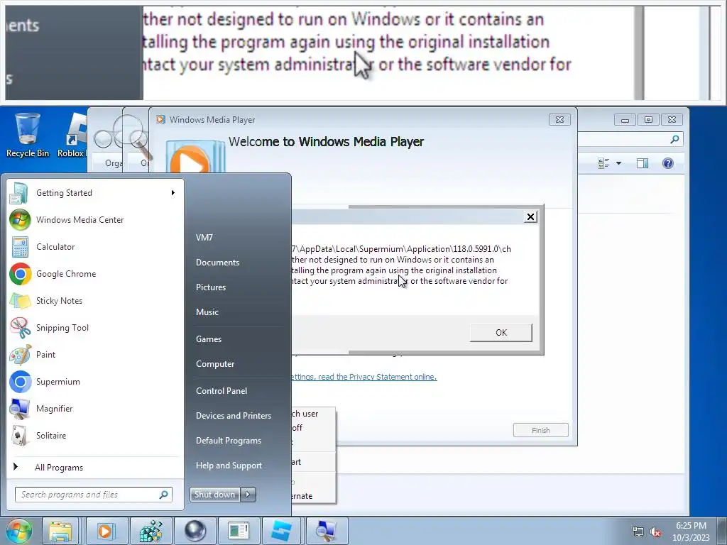Launch Windows Media Center
The width and height of the screenshot is (727, 545).
click(95, 220)
